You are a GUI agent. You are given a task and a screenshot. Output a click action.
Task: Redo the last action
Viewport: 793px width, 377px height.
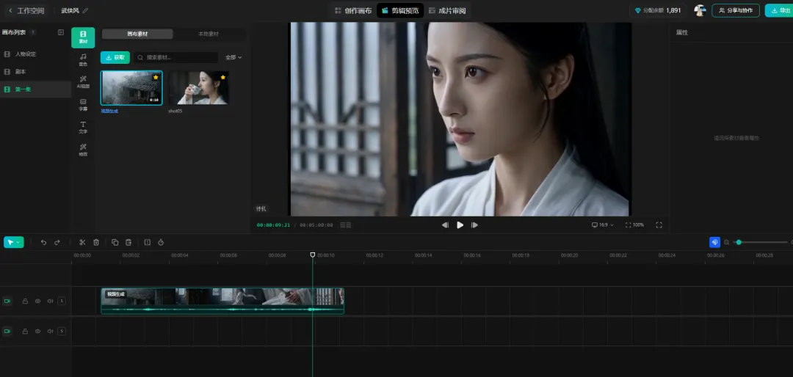coord(57,243)
